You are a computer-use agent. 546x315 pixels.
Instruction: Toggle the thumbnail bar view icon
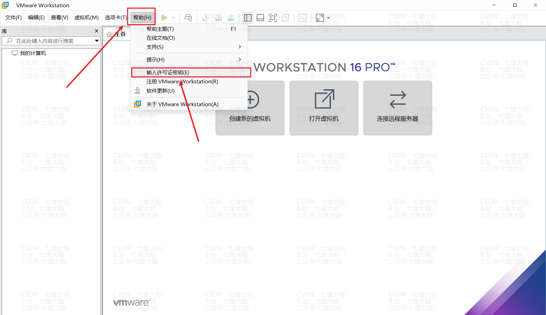(261, 18)
